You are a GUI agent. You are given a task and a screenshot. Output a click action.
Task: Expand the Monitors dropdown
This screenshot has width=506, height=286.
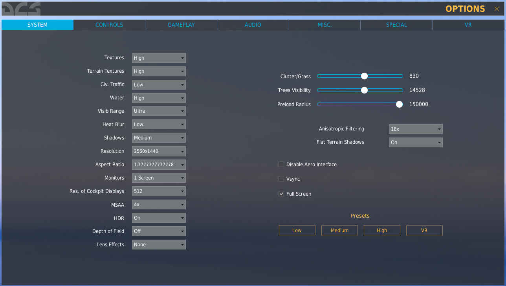159,178
